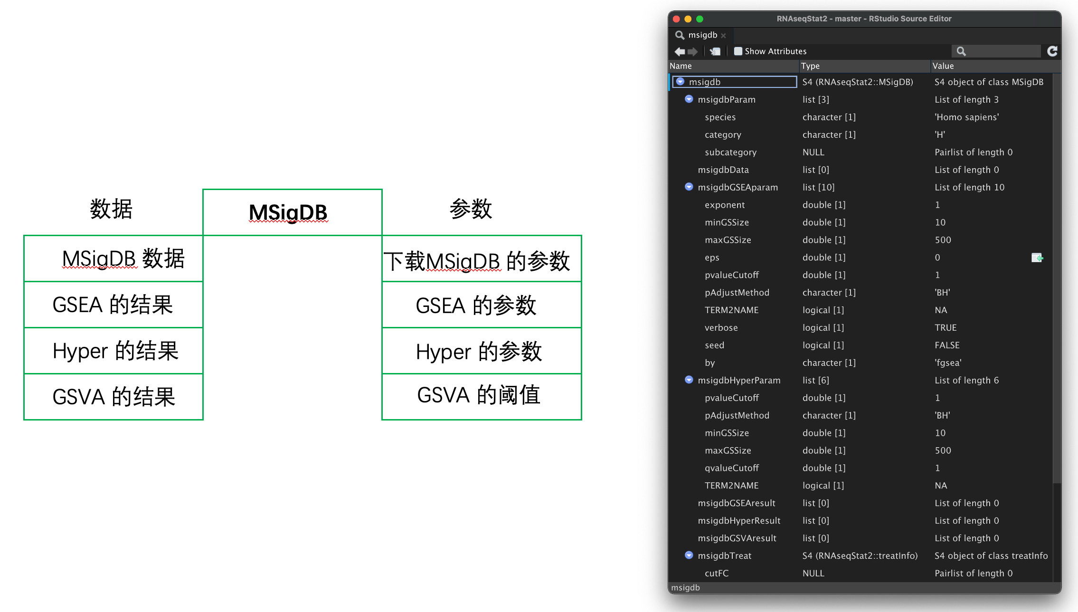Viewport: 1078px width, 612px height.
Task: Click 'S4 object of class treatInfo' value
Action: click(991, 555)
